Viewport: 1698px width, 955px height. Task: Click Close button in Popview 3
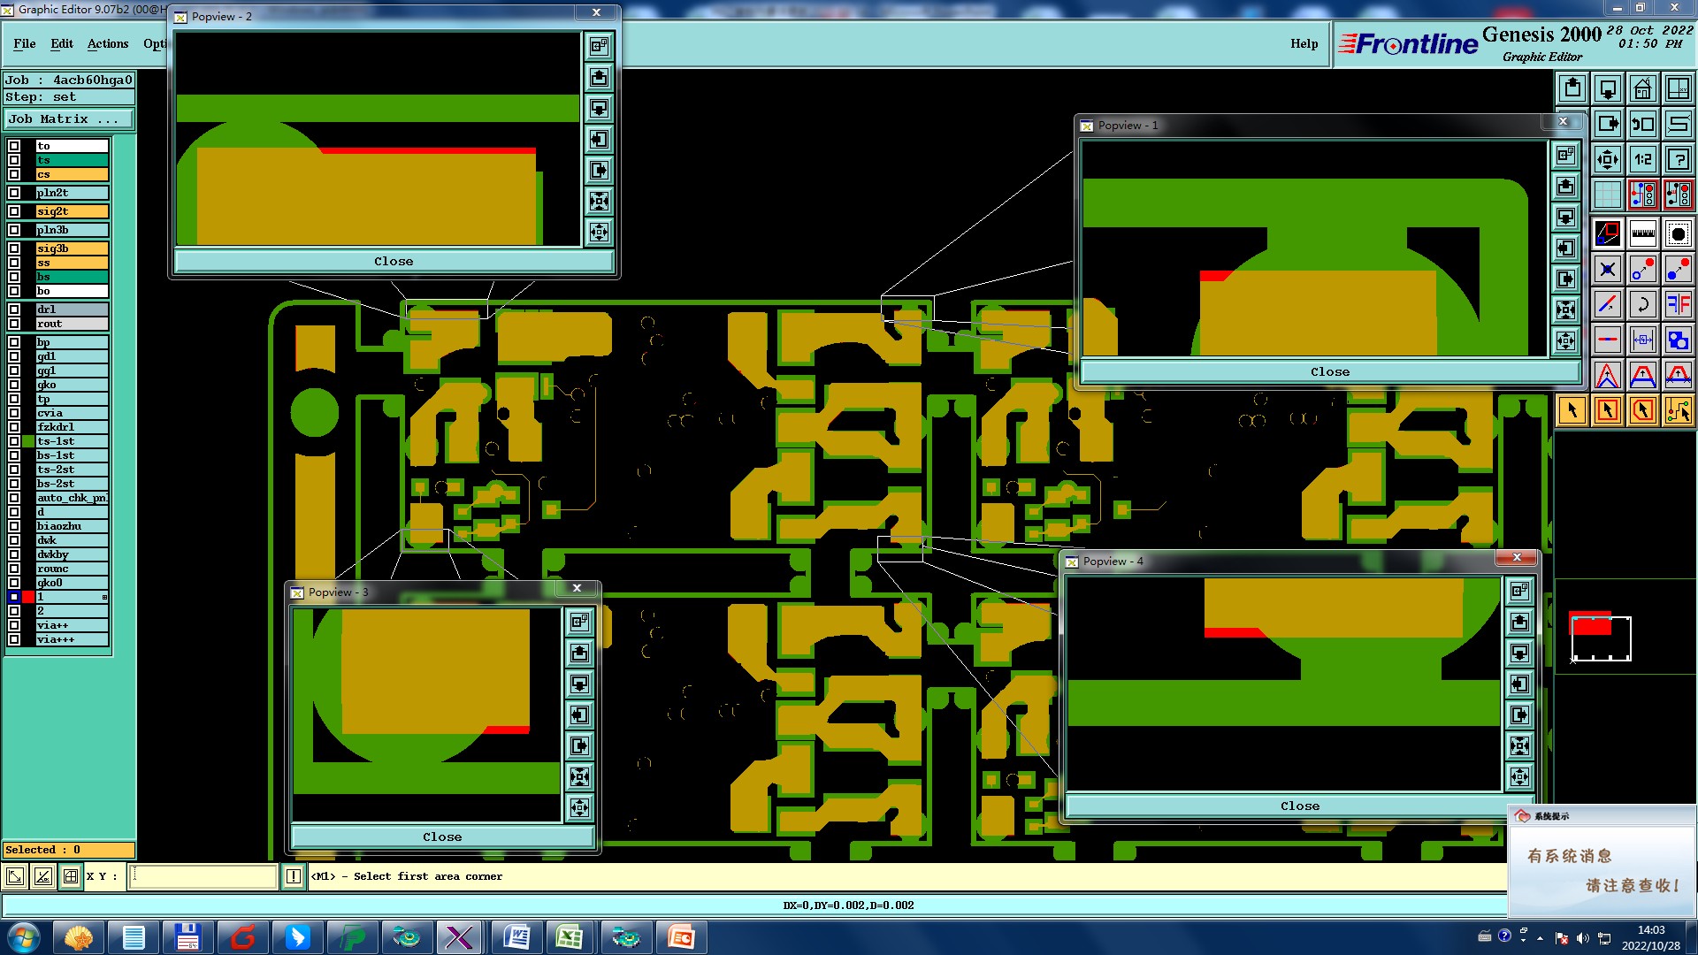(442, 837)
